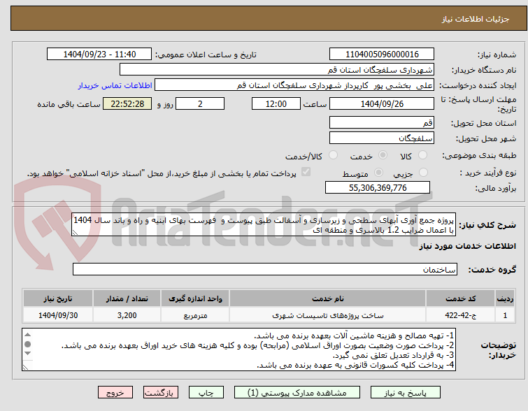This screenshot has width=528, height=411.
Task: Click the گروه خدمت field ساختمان
Action: [264, 269]
